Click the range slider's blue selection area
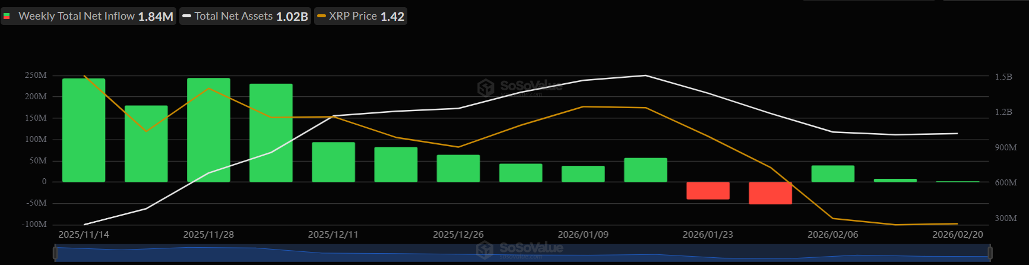Viewport: 1029px width, 265px height. click(523, 253)
